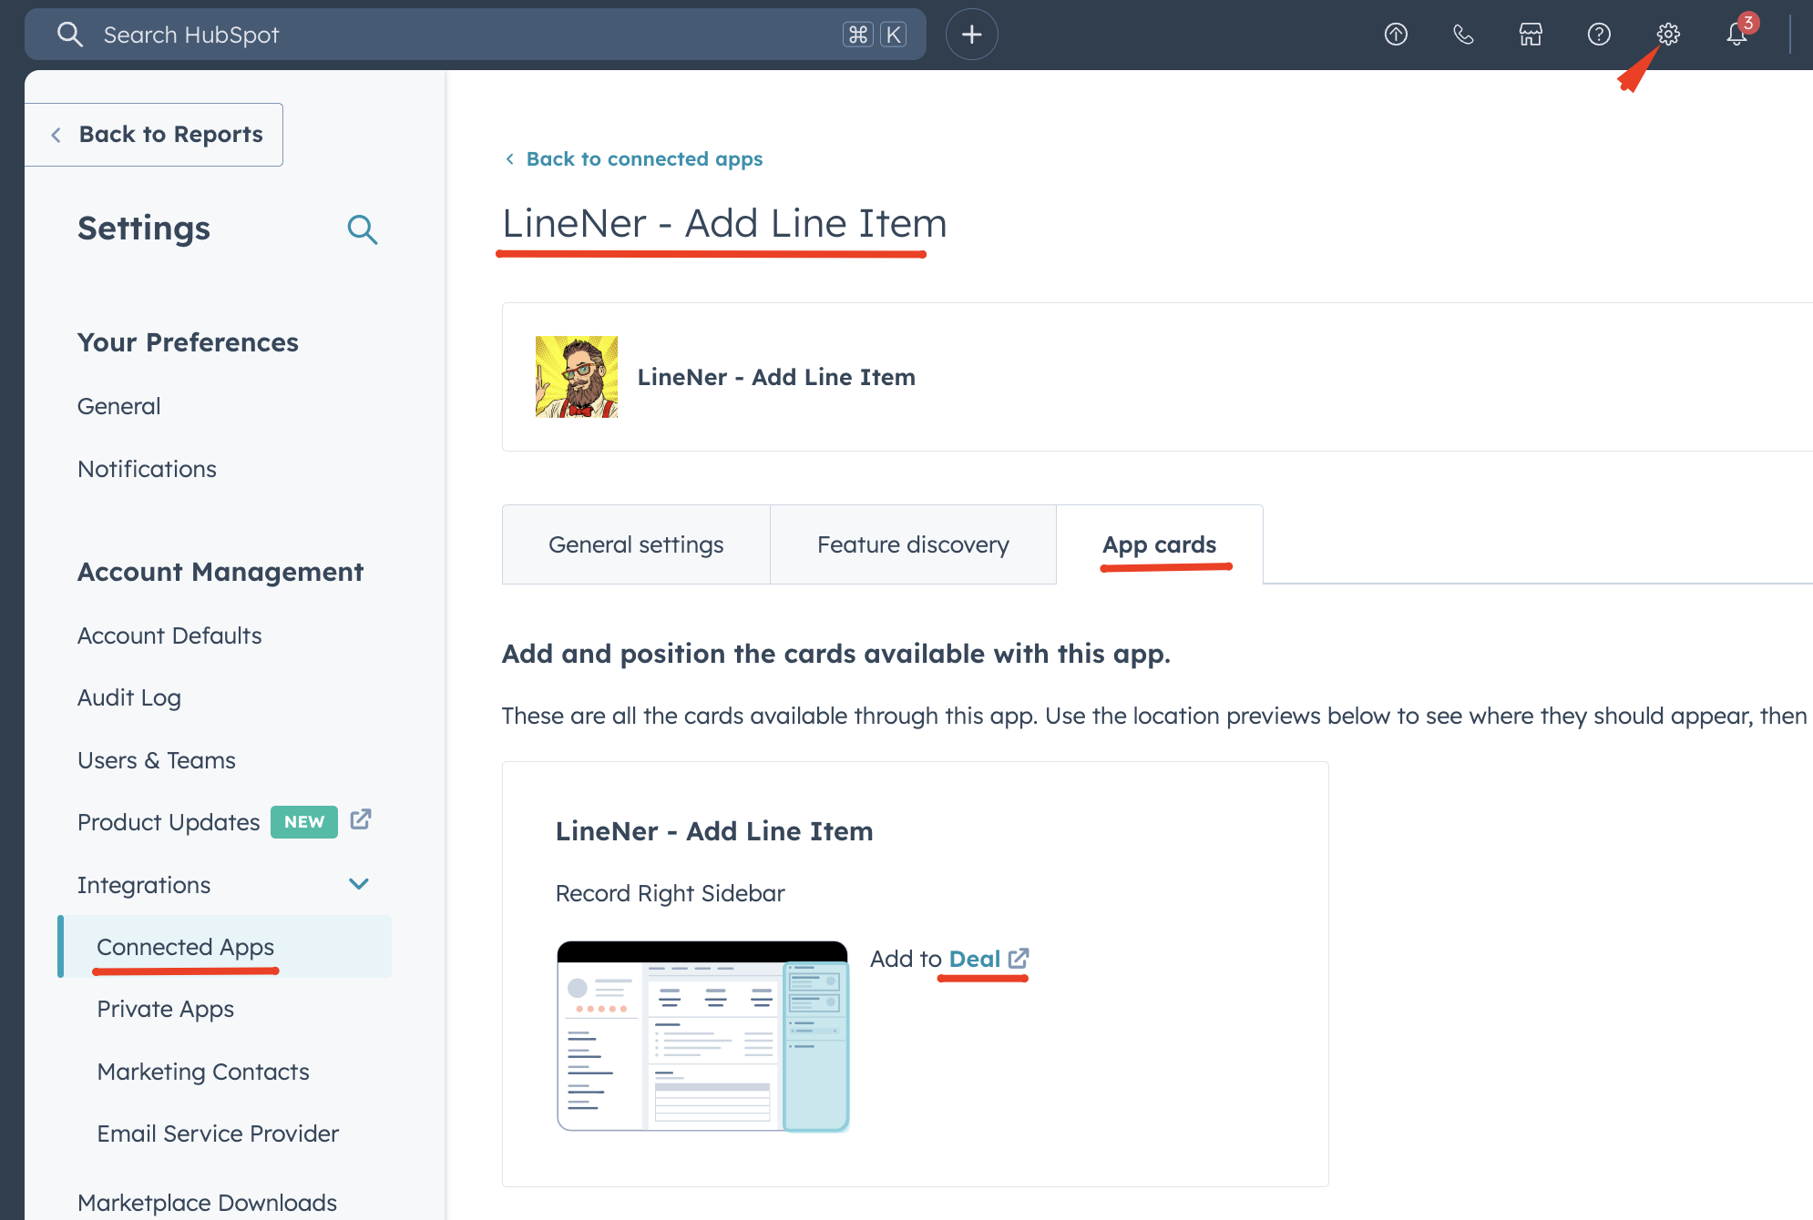Screen dimensions: 1813x1220
Task: Click Back to Reports button
Action: [x=154, y=135]
